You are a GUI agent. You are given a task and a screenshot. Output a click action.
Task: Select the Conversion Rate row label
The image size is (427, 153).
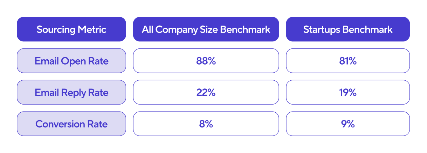(71, 124)
